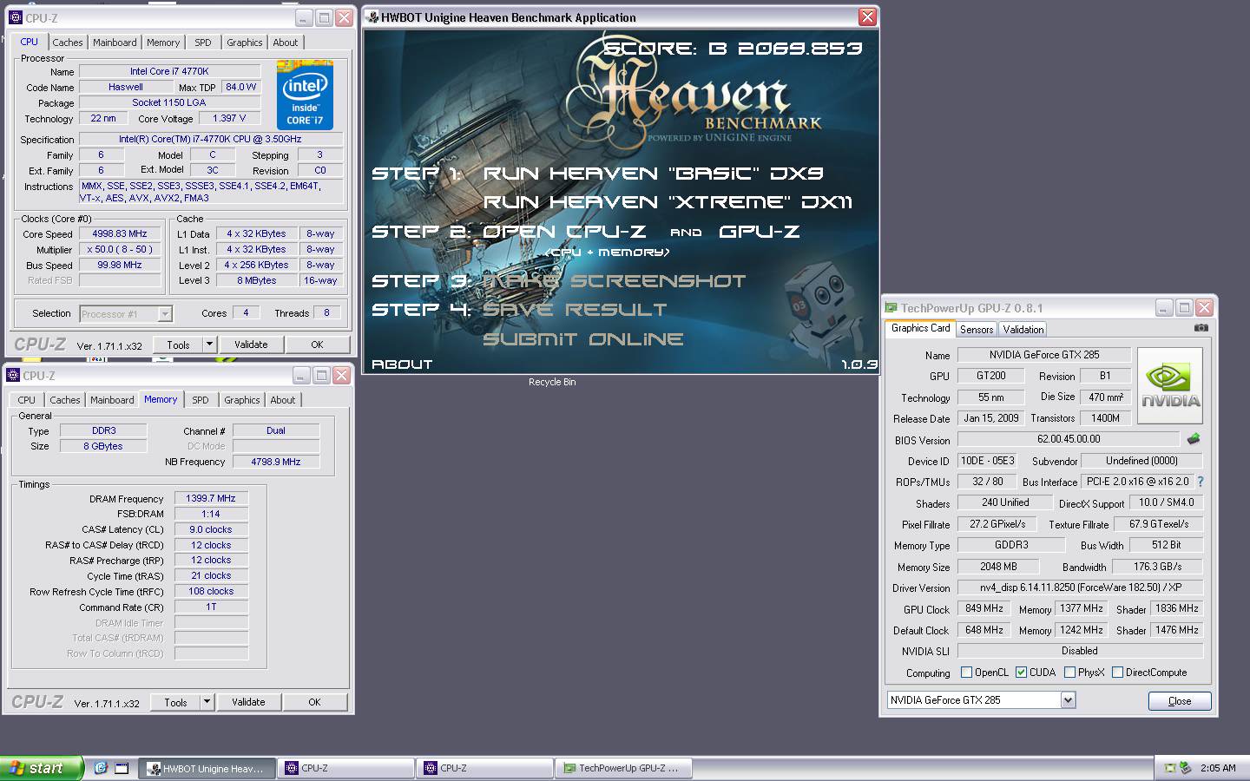Open the About tab in bottom CPU-Z
This screenshot has height=781, width=1250.
click(283, 400)
